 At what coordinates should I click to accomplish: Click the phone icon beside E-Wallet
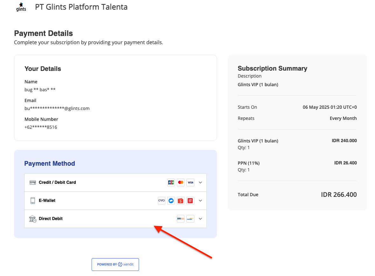[33, 201]
